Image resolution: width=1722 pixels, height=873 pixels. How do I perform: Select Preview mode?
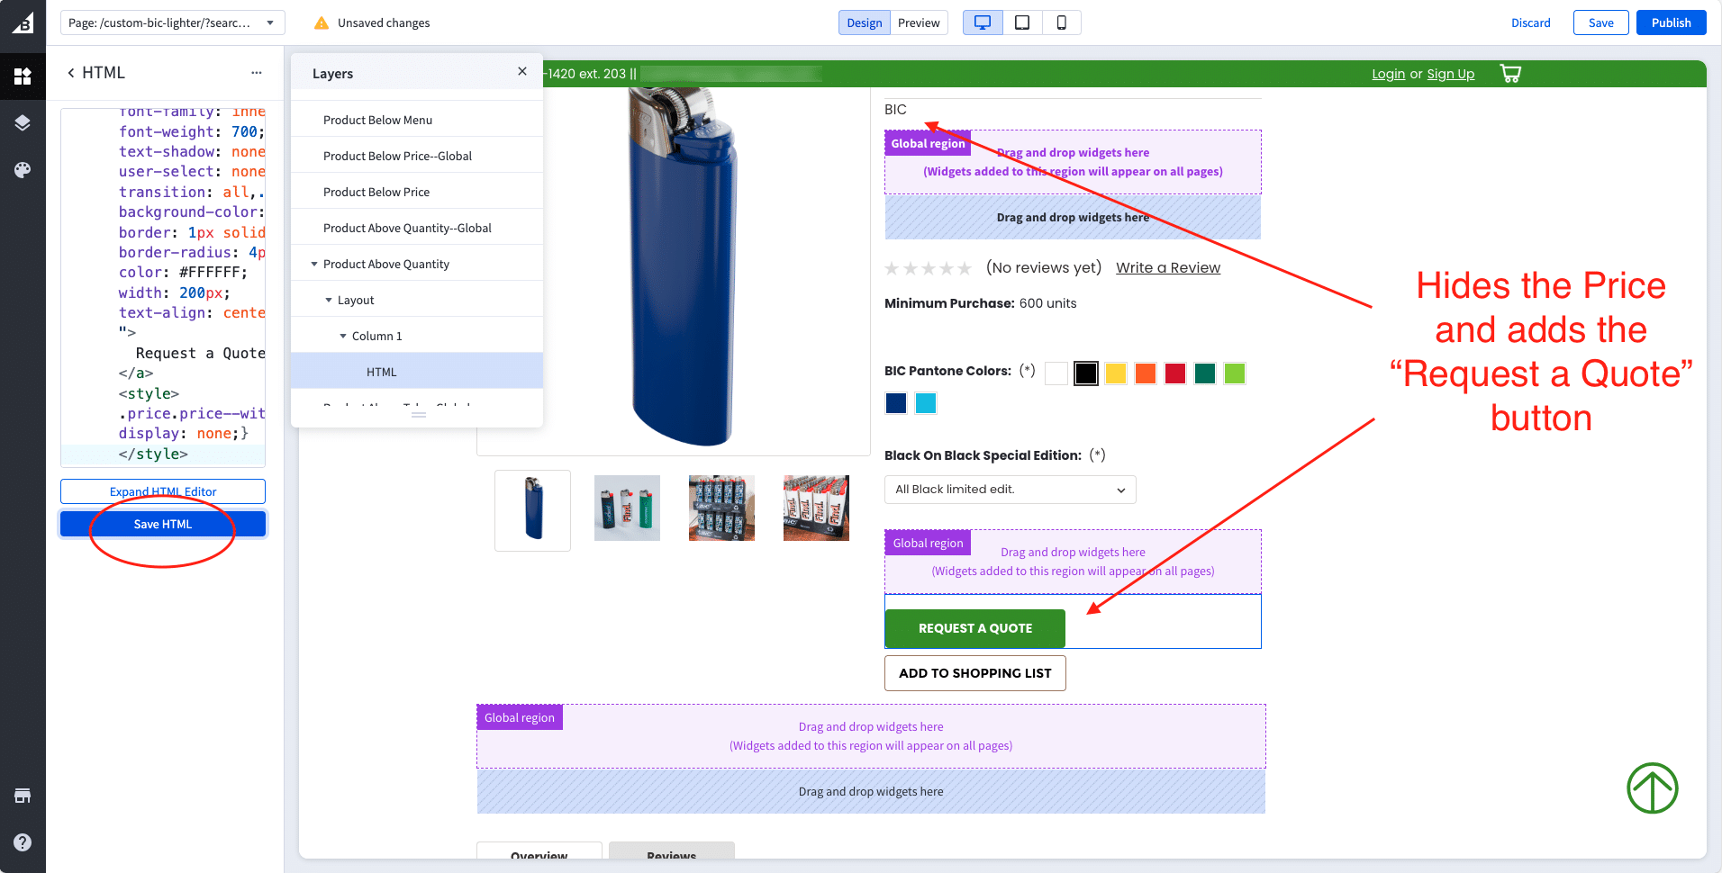[x=919, y=22]
